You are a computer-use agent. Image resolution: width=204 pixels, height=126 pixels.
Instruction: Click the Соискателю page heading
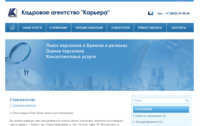click(x=23, y=99)
